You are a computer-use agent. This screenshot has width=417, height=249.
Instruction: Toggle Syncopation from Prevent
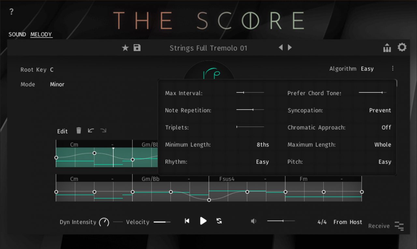click(380, 110)
